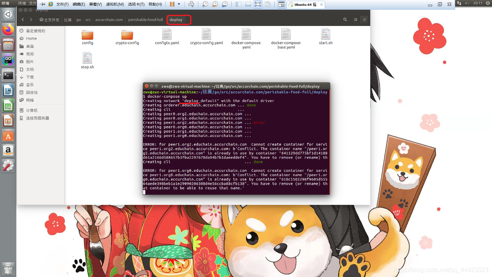The height and width of the screenshot is (277, 492).
Task: Close the Ubuntu 64 位 tab
Action: 321,5
